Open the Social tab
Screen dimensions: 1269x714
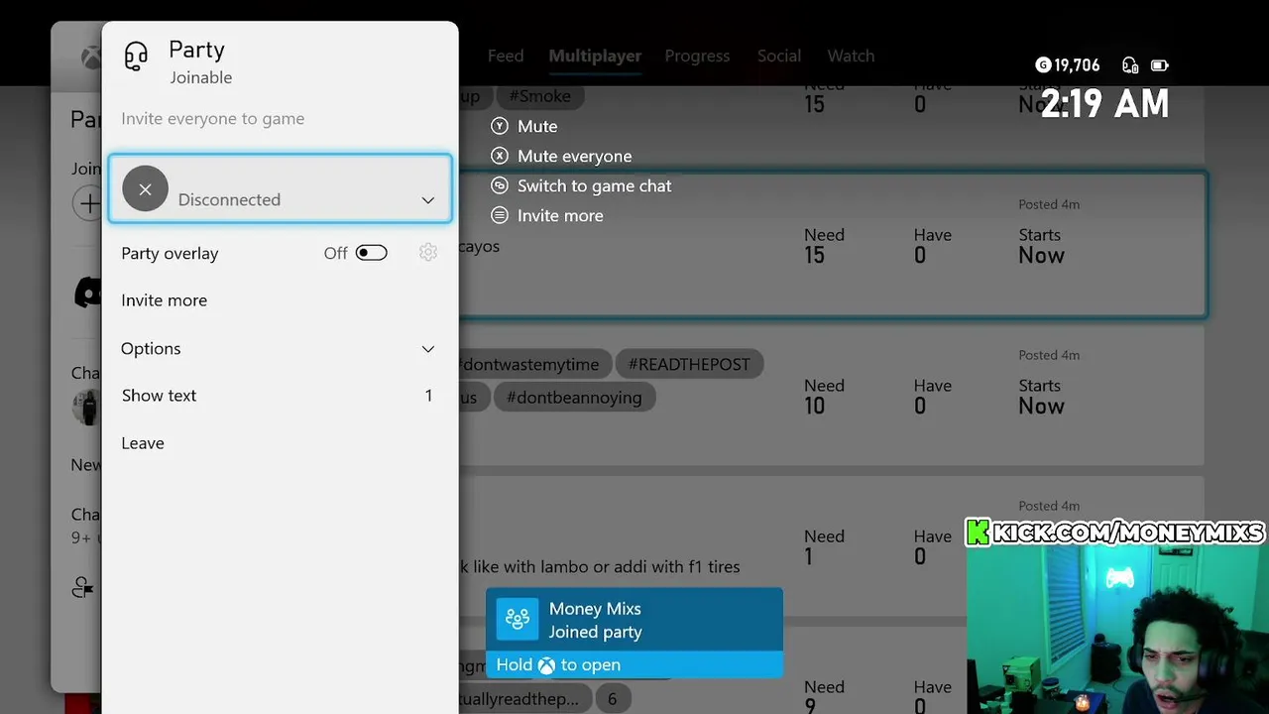point(779,56)
